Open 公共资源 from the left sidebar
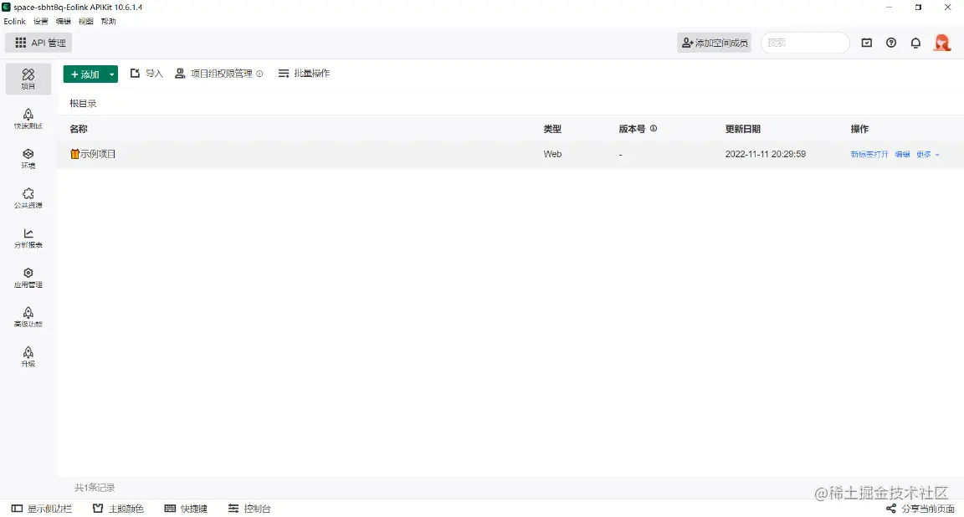 click(28, 199)
